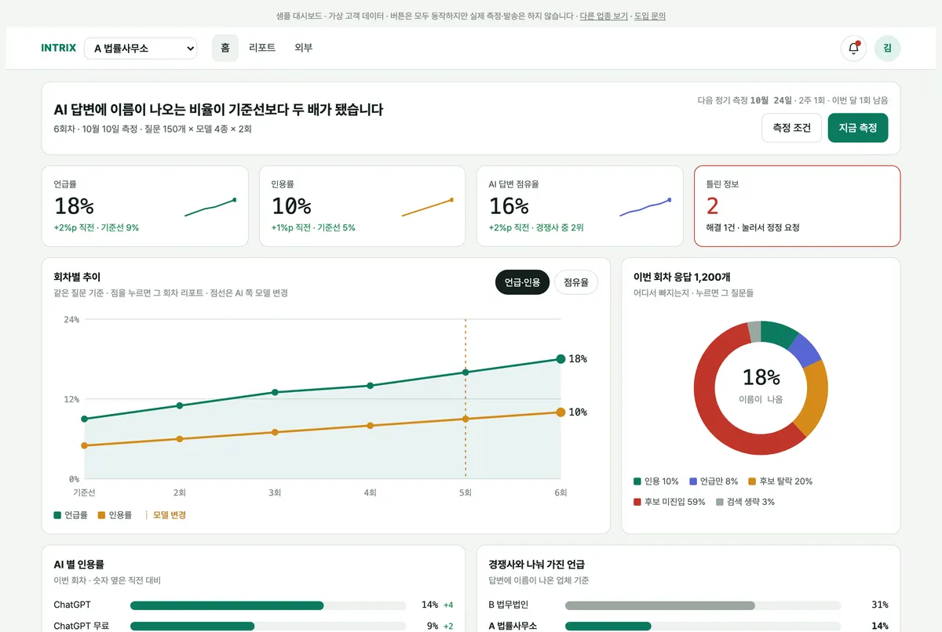Follow the 다른 업종 보기 link
The height and width of the screenshot is (632, 942).
coord(604,16)
